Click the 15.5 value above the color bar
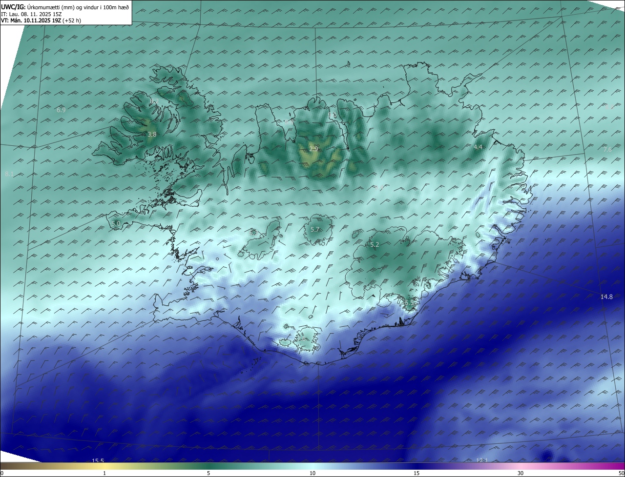 click(98, 460)
